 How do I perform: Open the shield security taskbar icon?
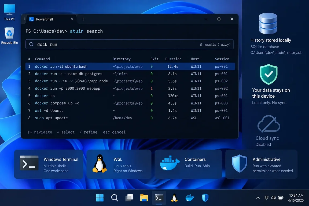[205, 198]
